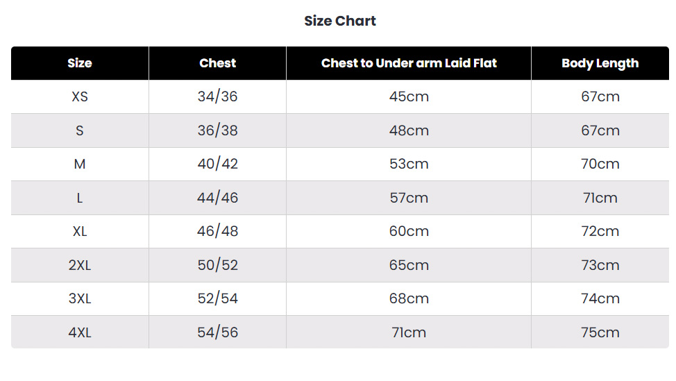
Task: Click the Body Length column header
Action: 600,63
